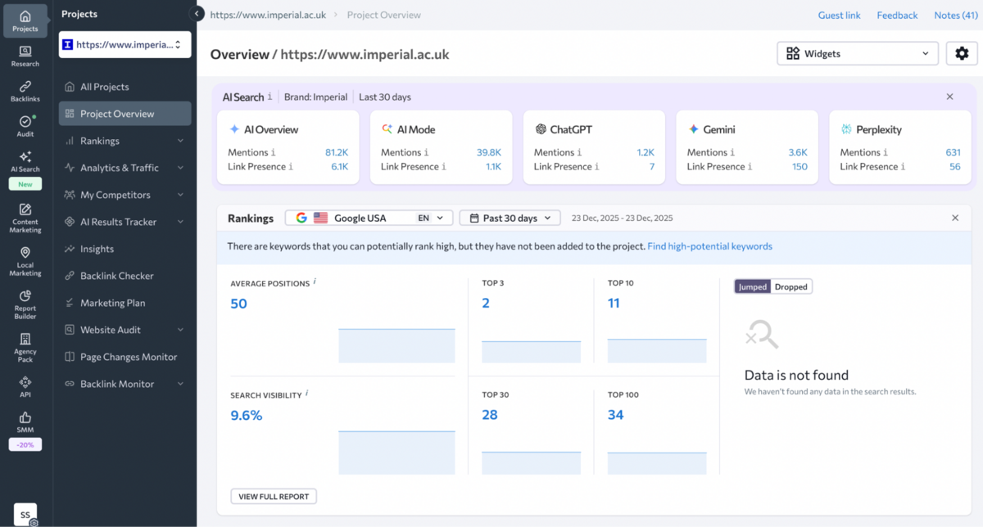Image resolution: width=983 pixels, height=527 pixels.
Task: Click the Search Visibility value 9.6%
Action: (246, 415)
